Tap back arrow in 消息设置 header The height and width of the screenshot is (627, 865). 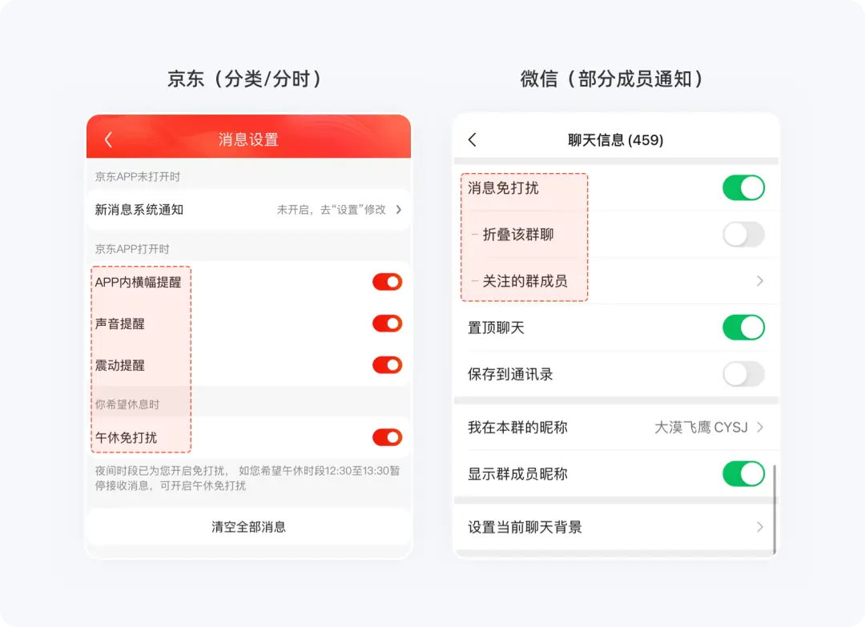coord(108,139)
